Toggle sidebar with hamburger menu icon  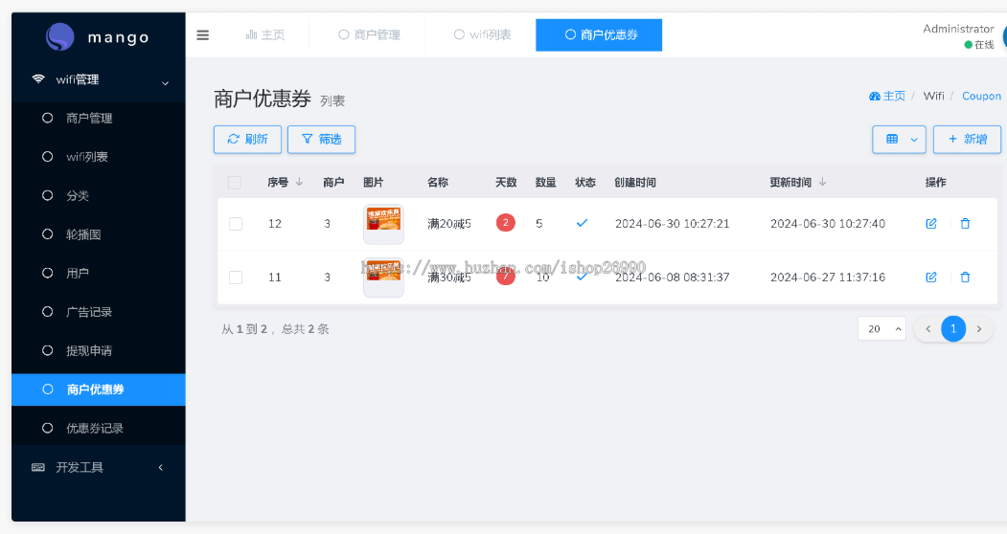click(202, 35)
